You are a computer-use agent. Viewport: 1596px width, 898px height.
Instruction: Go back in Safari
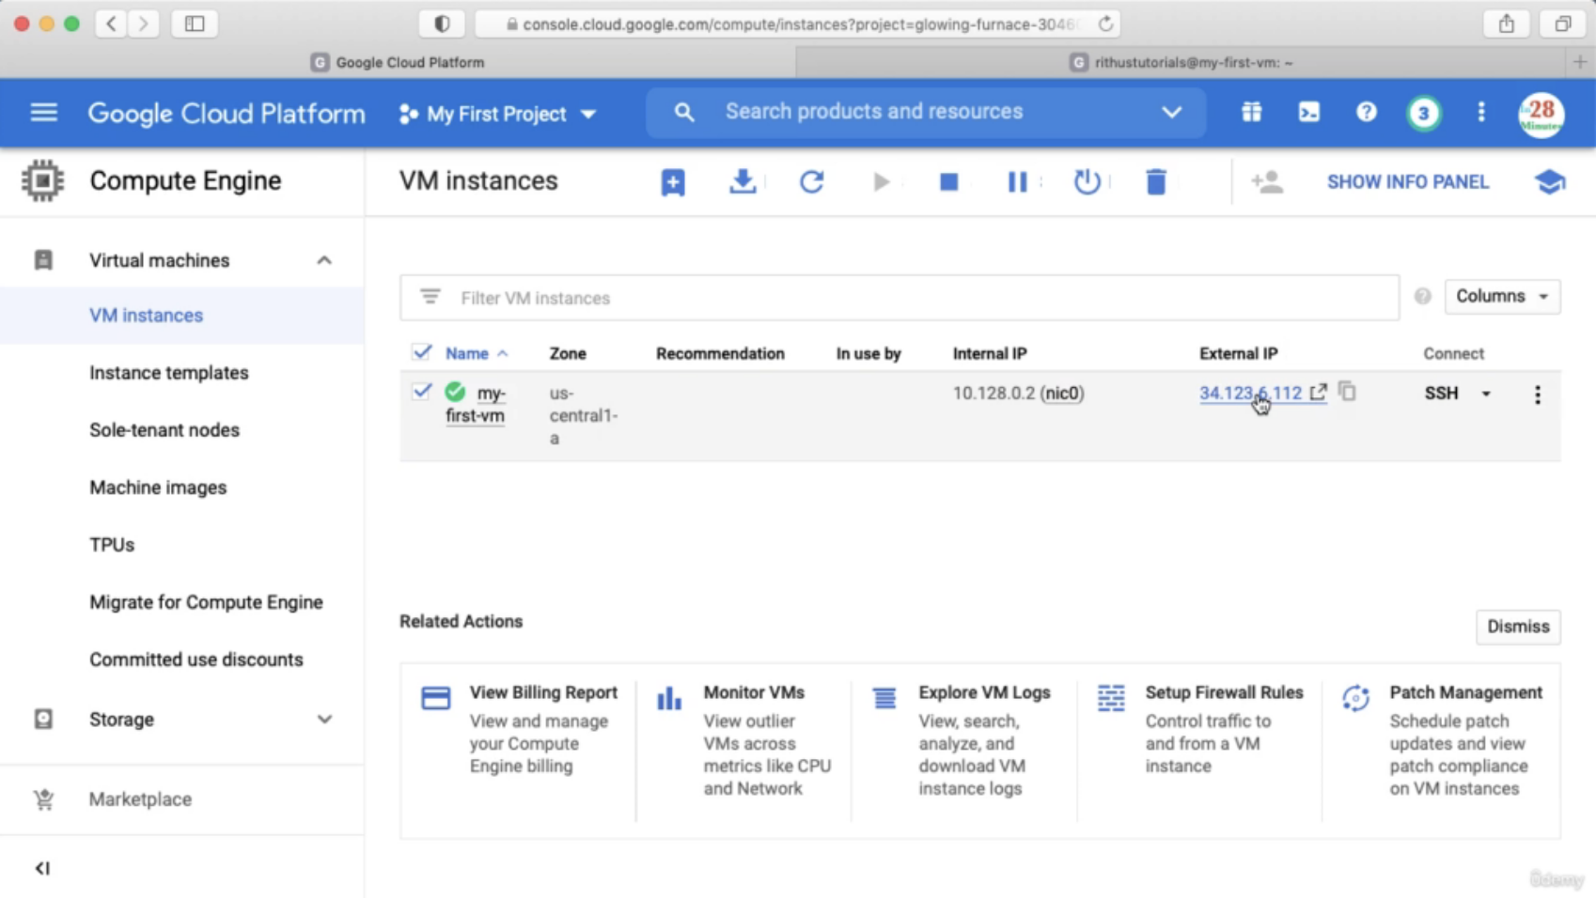coord(111,23)
